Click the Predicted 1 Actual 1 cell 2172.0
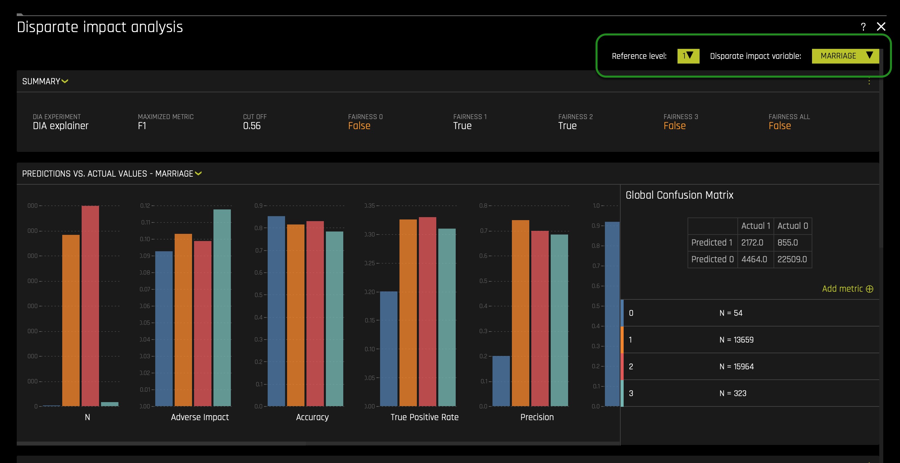 [755, 243]
